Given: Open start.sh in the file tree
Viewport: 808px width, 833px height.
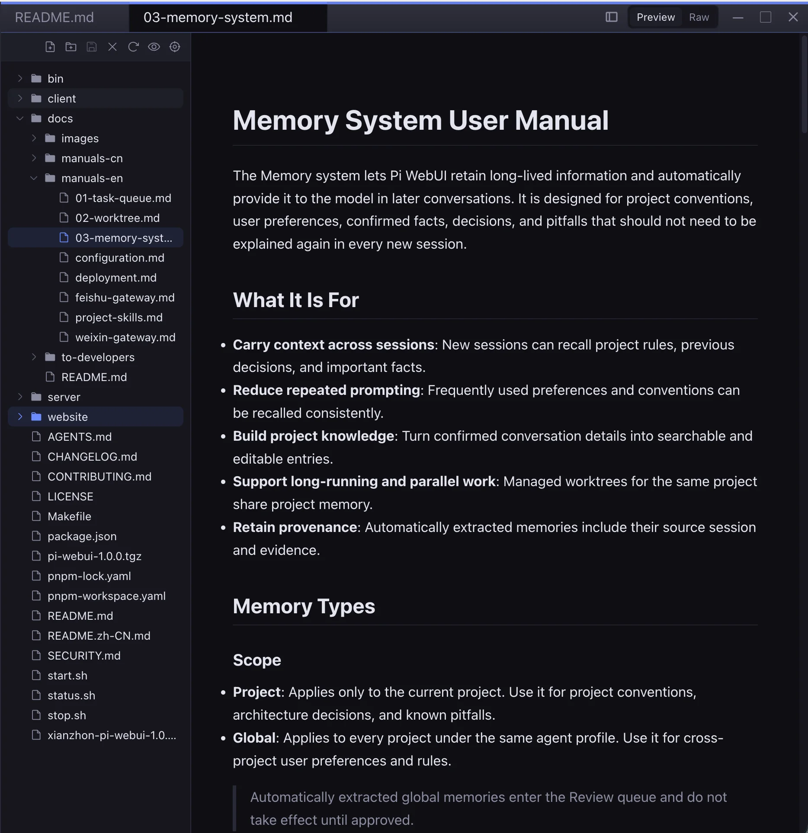Looking at the screenshot, I should pos(96,675).
